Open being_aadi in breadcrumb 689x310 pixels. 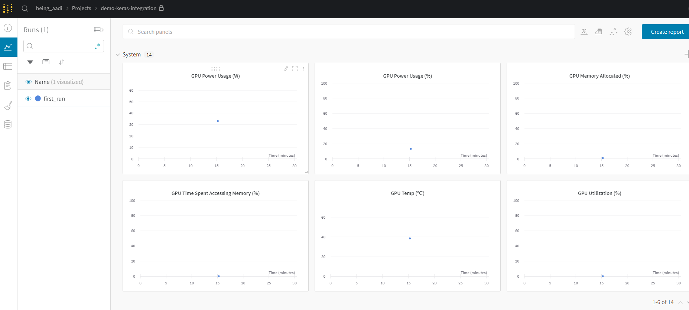click(49, 8)
